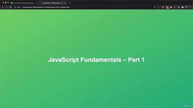Open the red extension icon
Viewport: 193px width, 108px height.
175,7
